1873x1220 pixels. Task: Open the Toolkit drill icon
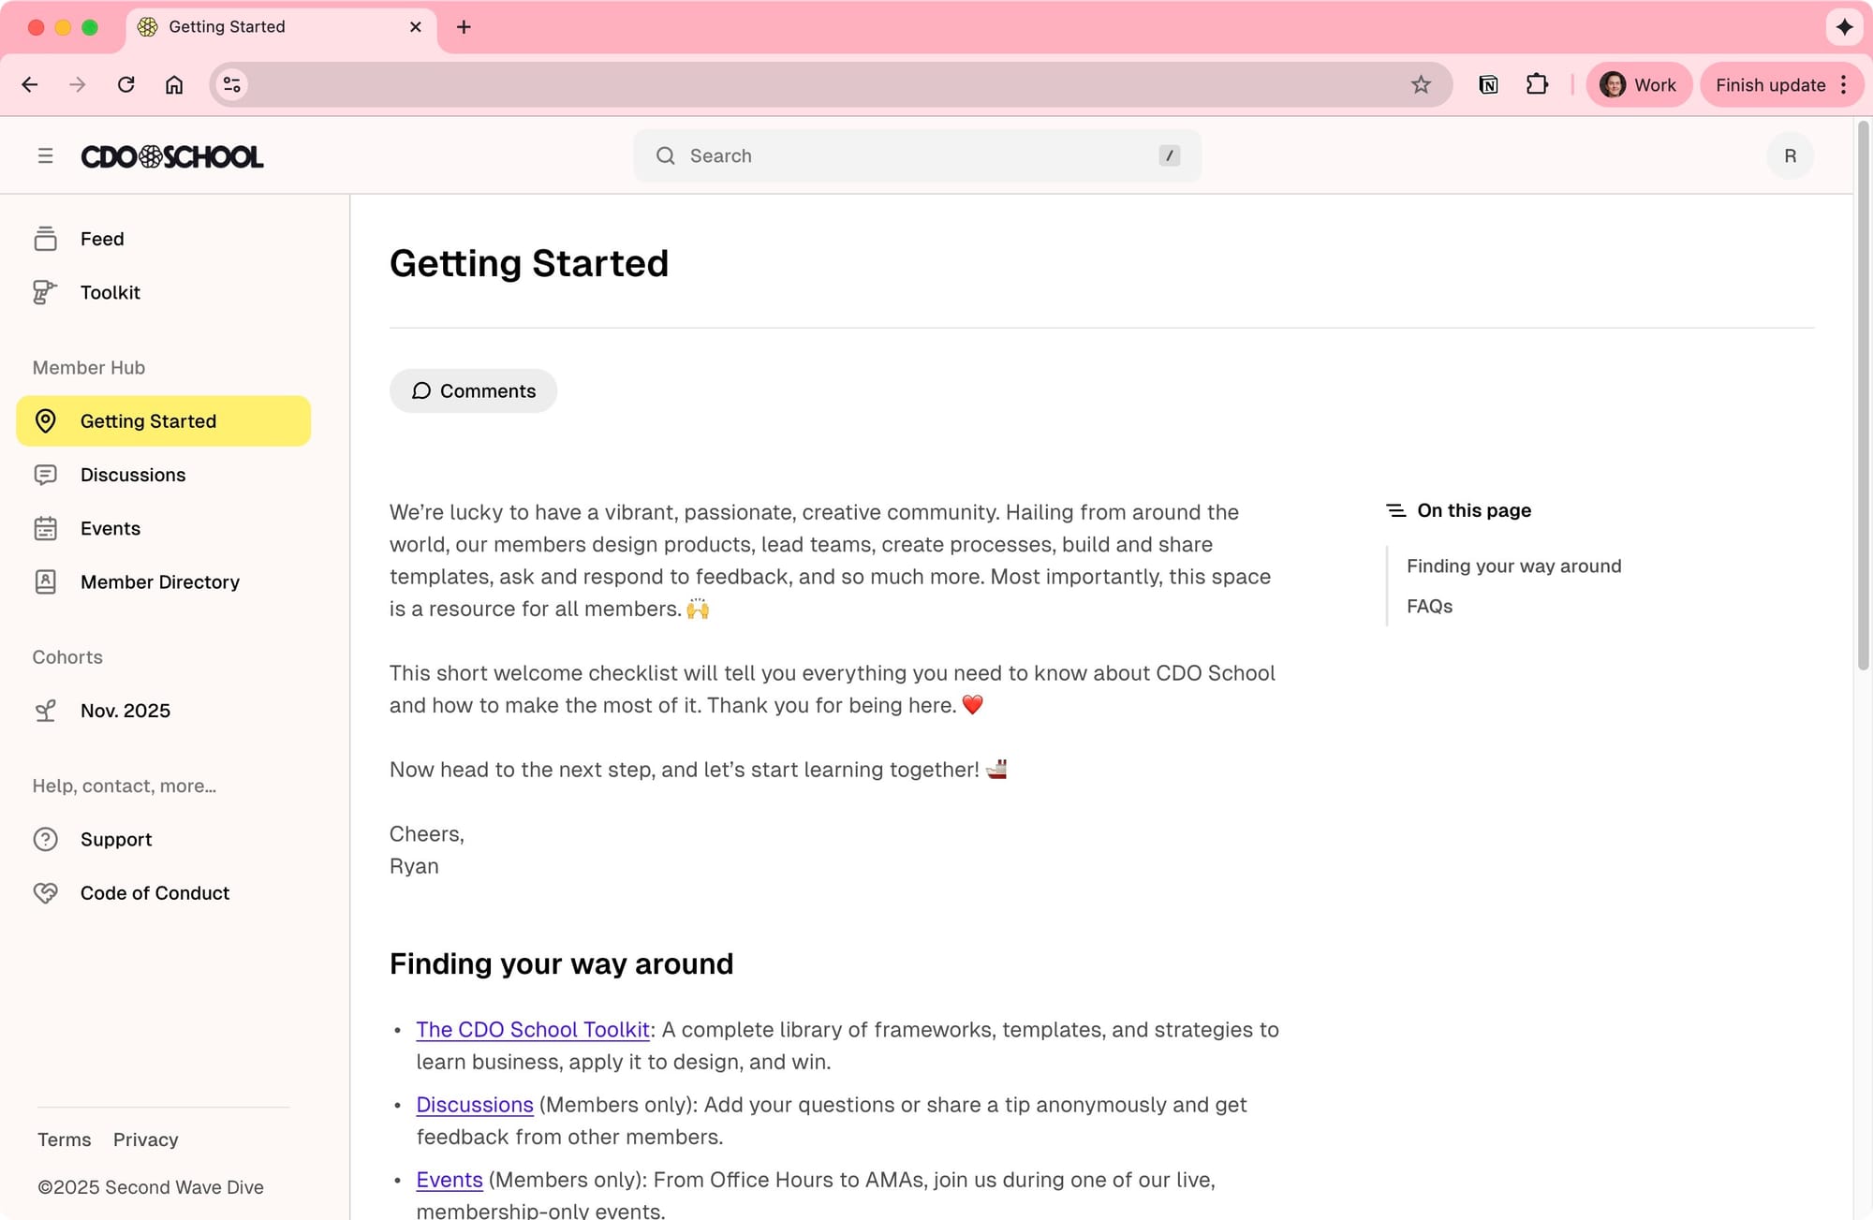click(x=45, y=292)
